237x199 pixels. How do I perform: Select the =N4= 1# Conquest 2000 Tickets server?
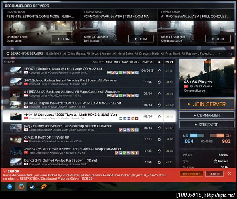pos(89,116)
